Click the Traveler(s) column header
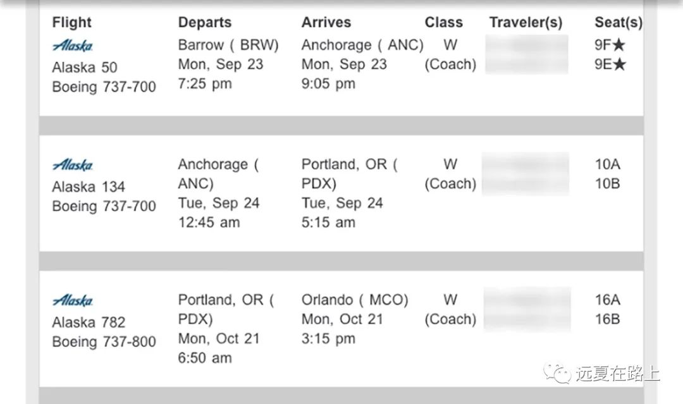Viewport: 683px width, 404px height. pos(526,23)
